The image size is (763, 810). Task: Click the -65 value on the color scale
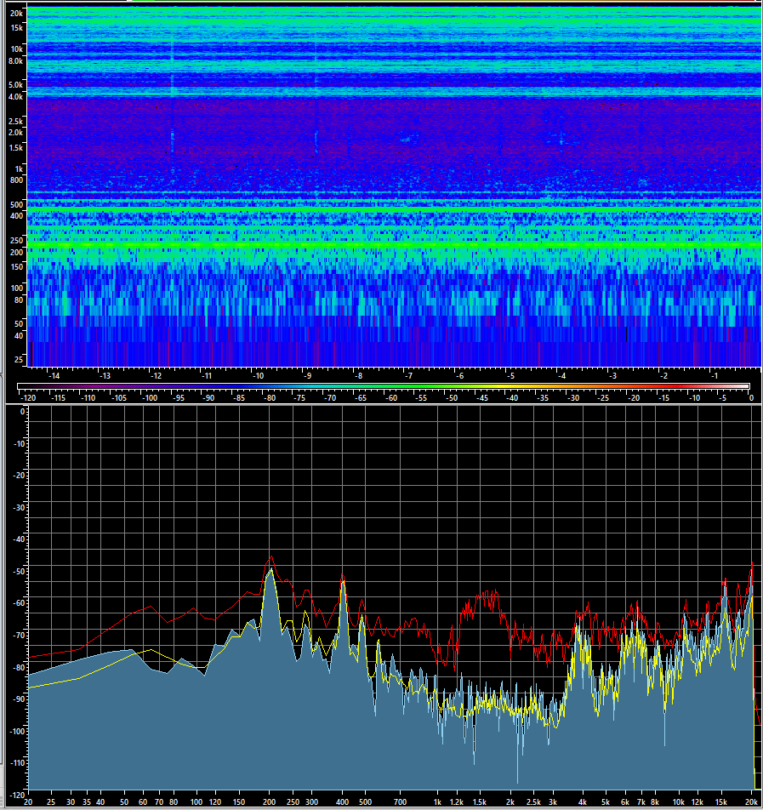point(360,398)
